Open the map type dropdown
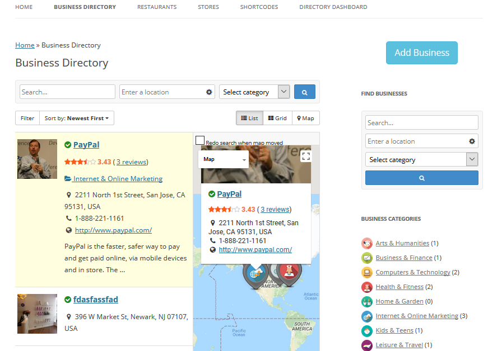 [224, 159]
